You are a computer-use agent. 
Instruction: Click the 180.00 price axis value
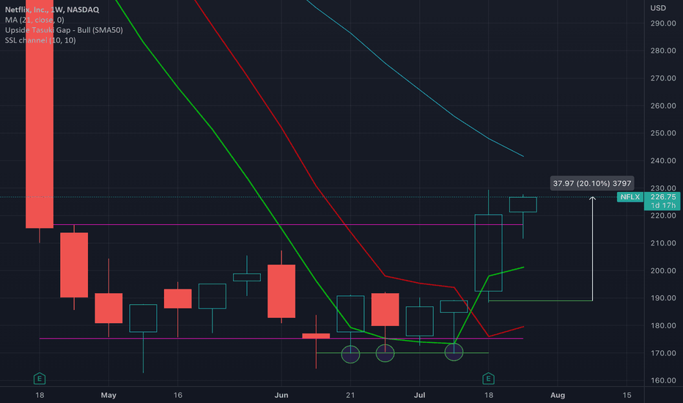pyautogui.click(x=663, y=325)
